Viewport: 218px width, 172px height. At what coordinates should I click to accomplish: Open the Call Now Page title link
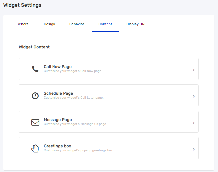(x=57, y=67)
